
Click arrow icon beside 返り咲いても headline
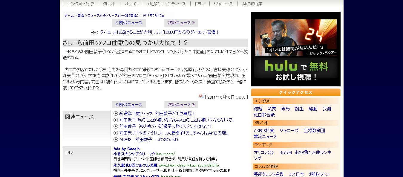click(x=116, y=126)
